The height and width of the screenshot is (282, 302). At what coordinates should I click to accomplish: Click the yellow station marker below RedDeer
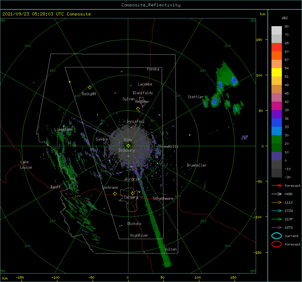pos(138,109)
